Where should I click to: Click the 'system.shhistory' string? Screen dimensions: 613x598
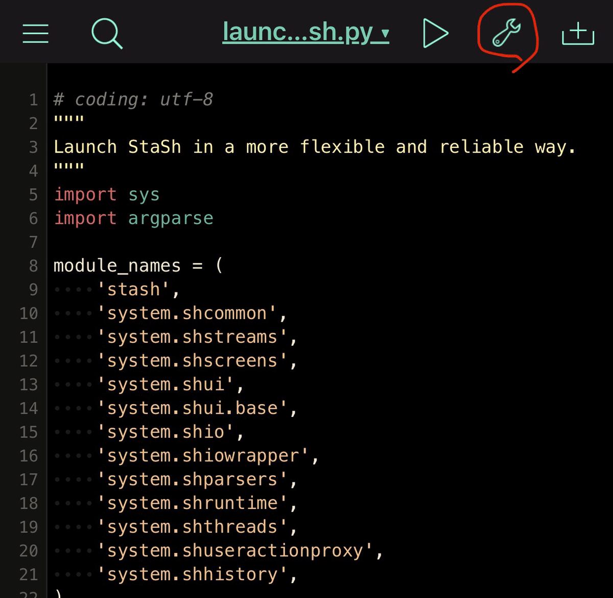click(x=192, y=574)
